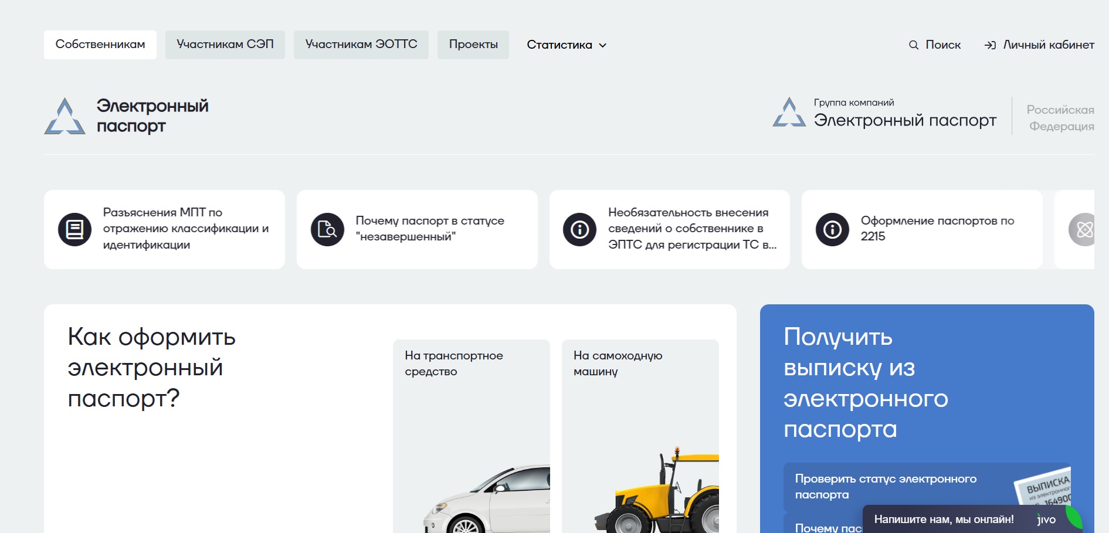Click the chevron next to Статистика

[602, 46]
